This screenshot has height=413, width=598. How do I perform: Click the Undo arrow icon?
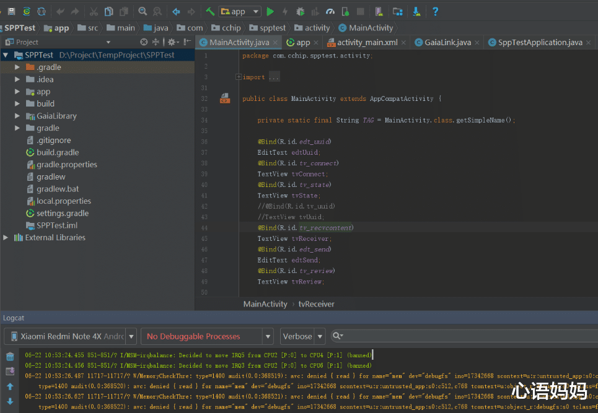pos(60,11)
